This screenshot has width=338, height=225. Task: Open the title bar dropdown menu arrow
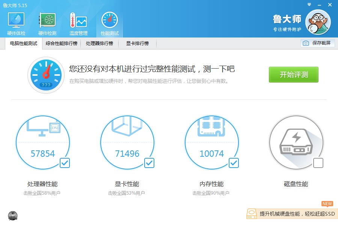pyautogui.click(x=309, y=4)
